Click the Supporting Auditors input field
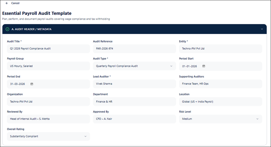271x147 pixels. pos(221,84)
